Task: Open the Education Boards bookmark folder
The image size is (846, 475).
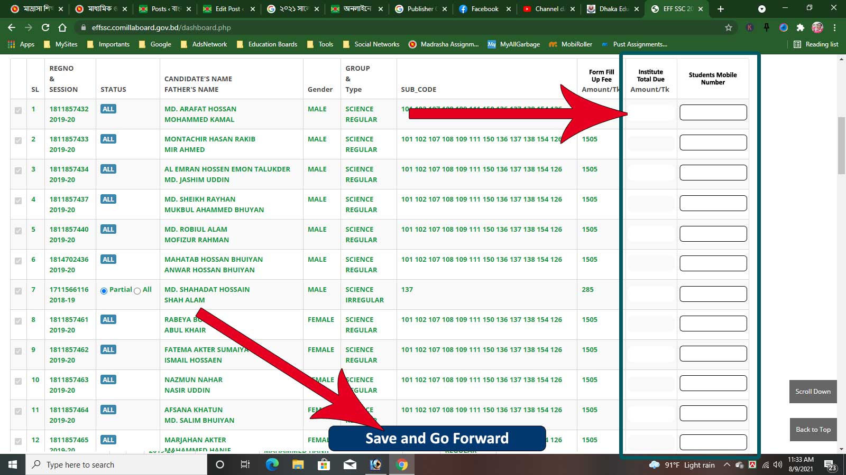Action: [x=267, y=44]
